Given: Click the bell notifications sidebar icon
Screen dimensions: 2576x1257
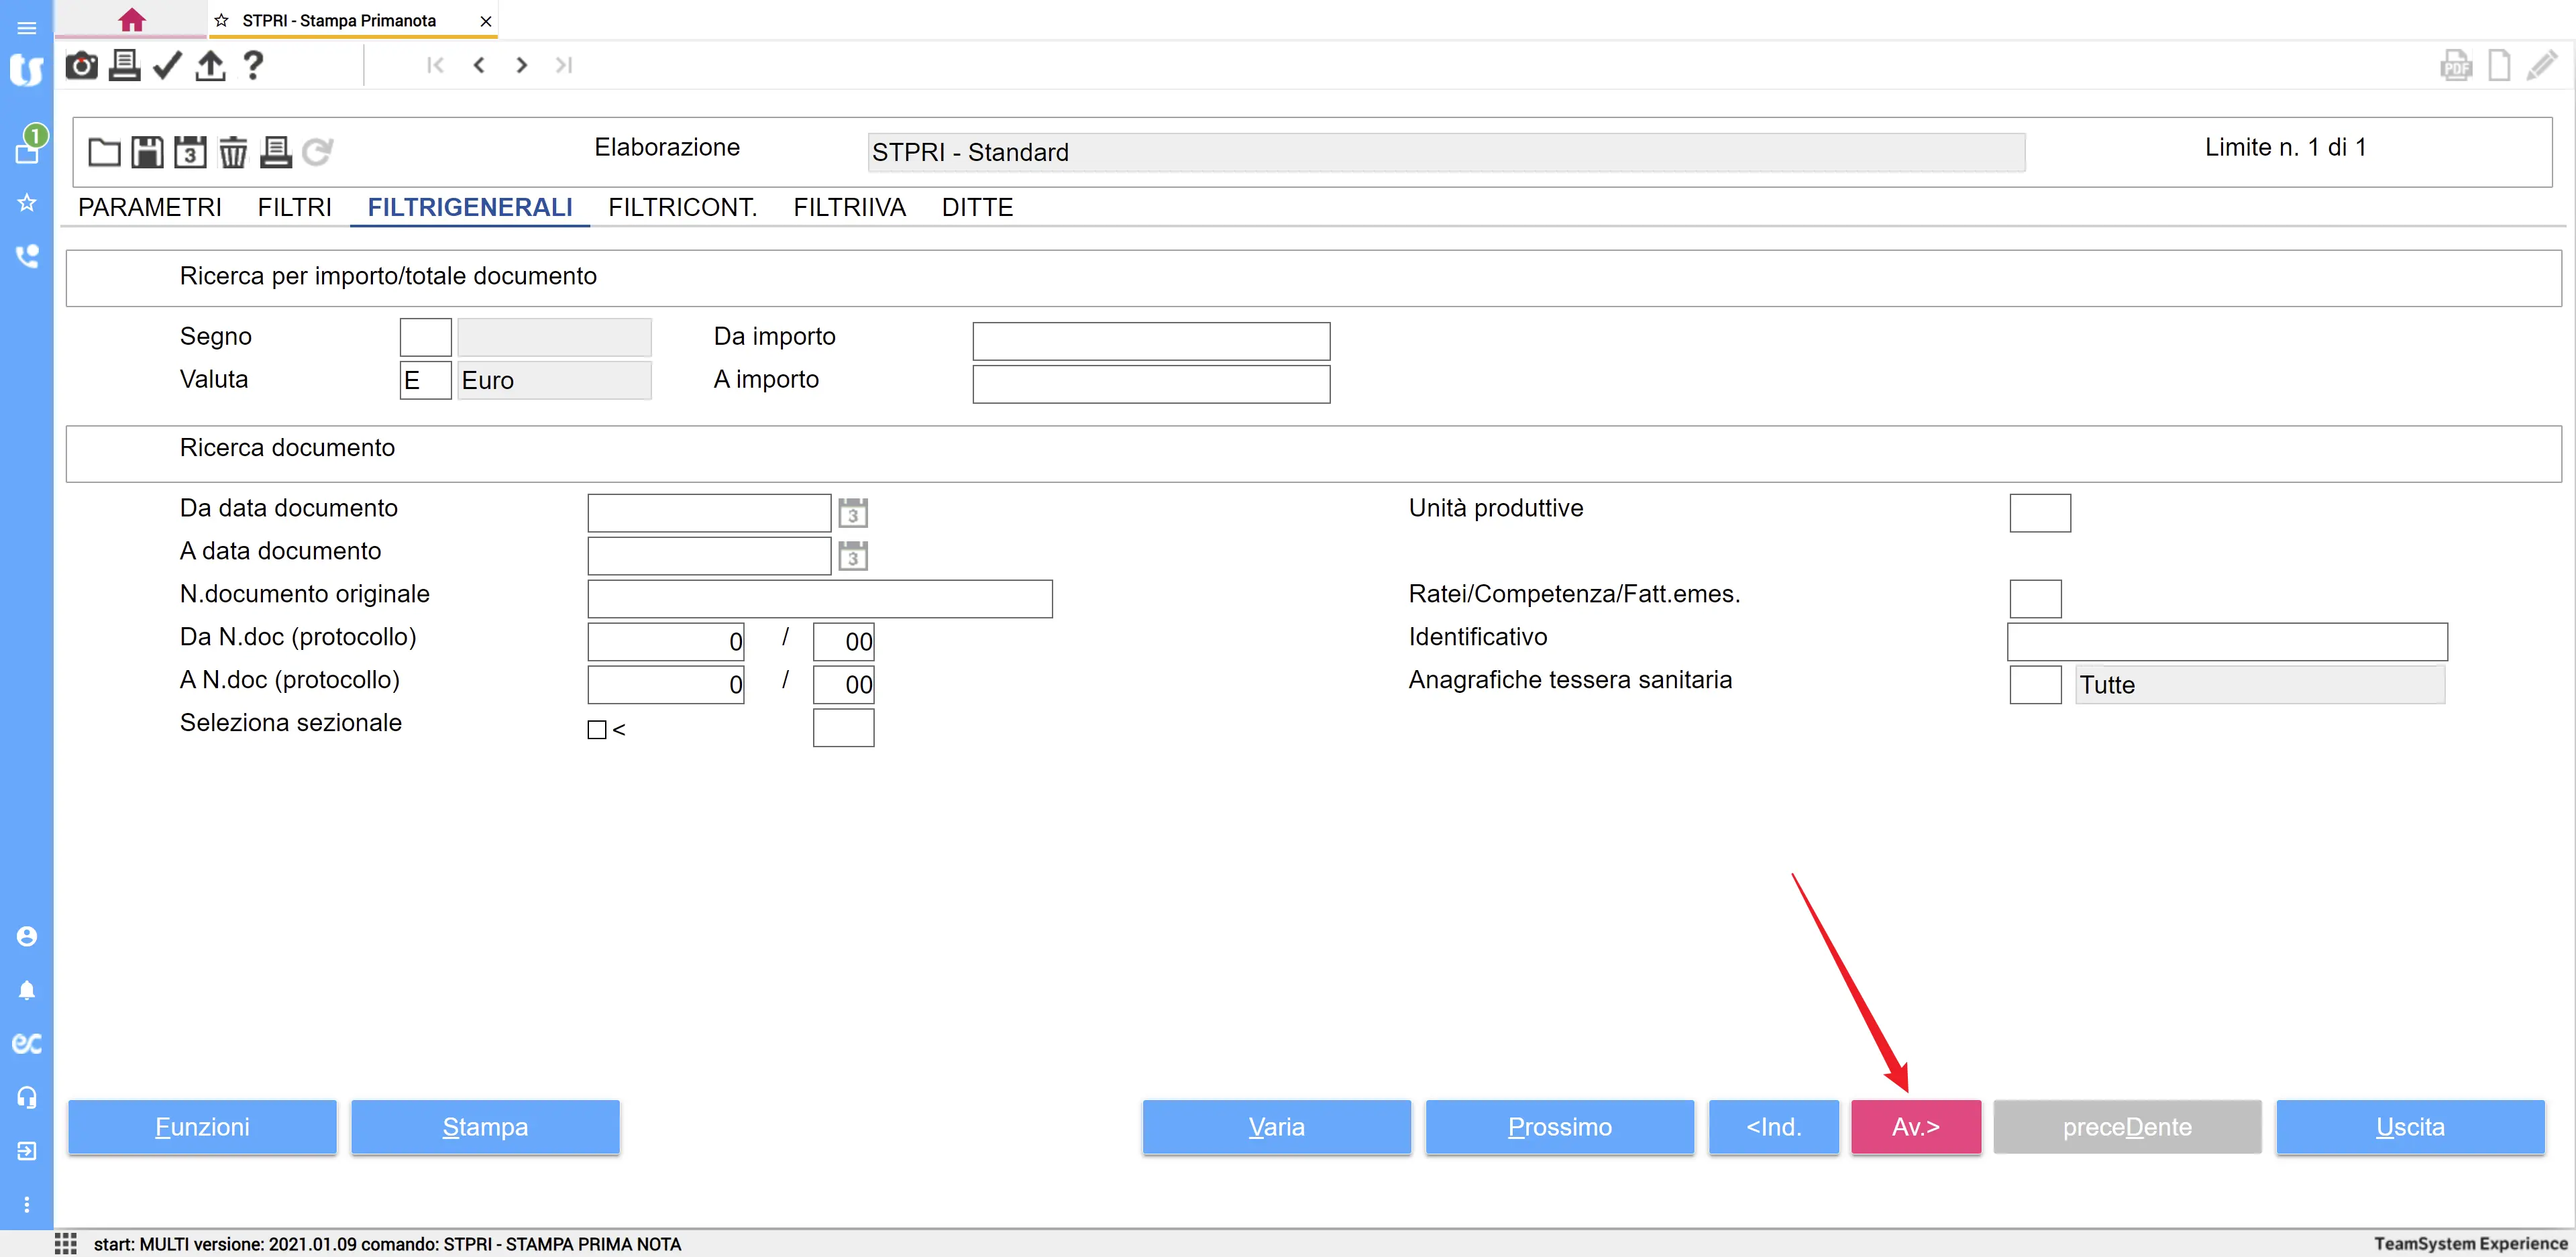Looking at the screenshot, I should 27,990.
